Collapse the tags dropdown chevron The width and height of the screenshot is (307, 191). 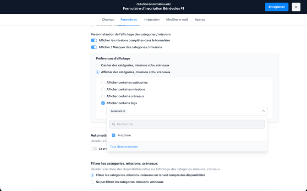pyautogui.click(x=263, y=111)
